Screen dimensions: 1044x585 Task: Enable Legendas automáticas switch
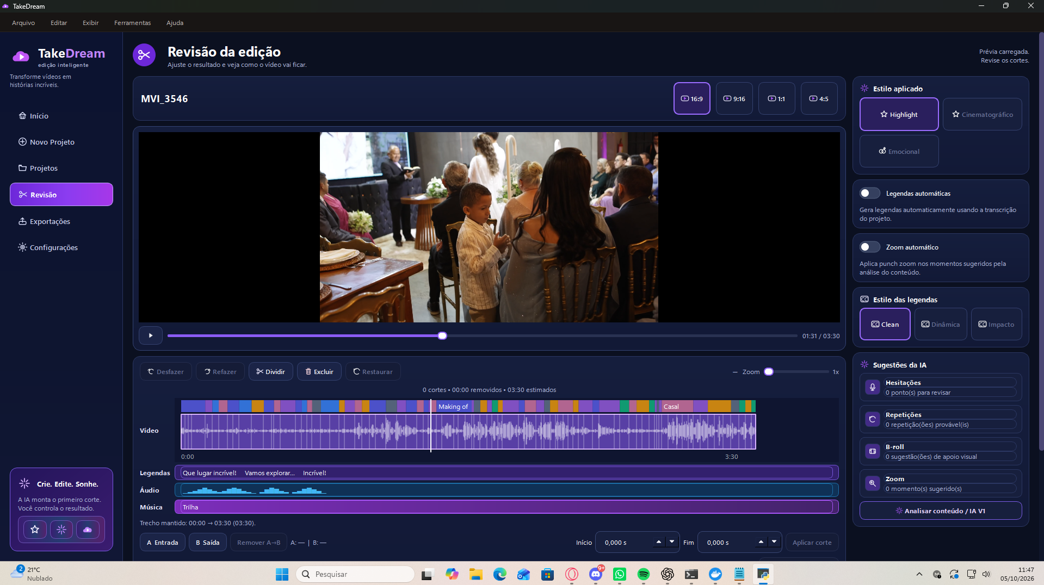[x=869, y=193]
